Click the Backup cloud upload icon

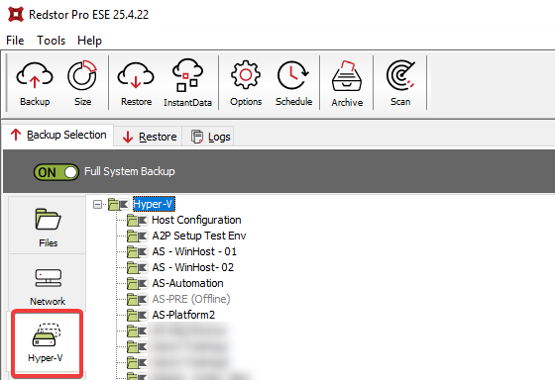35,75
